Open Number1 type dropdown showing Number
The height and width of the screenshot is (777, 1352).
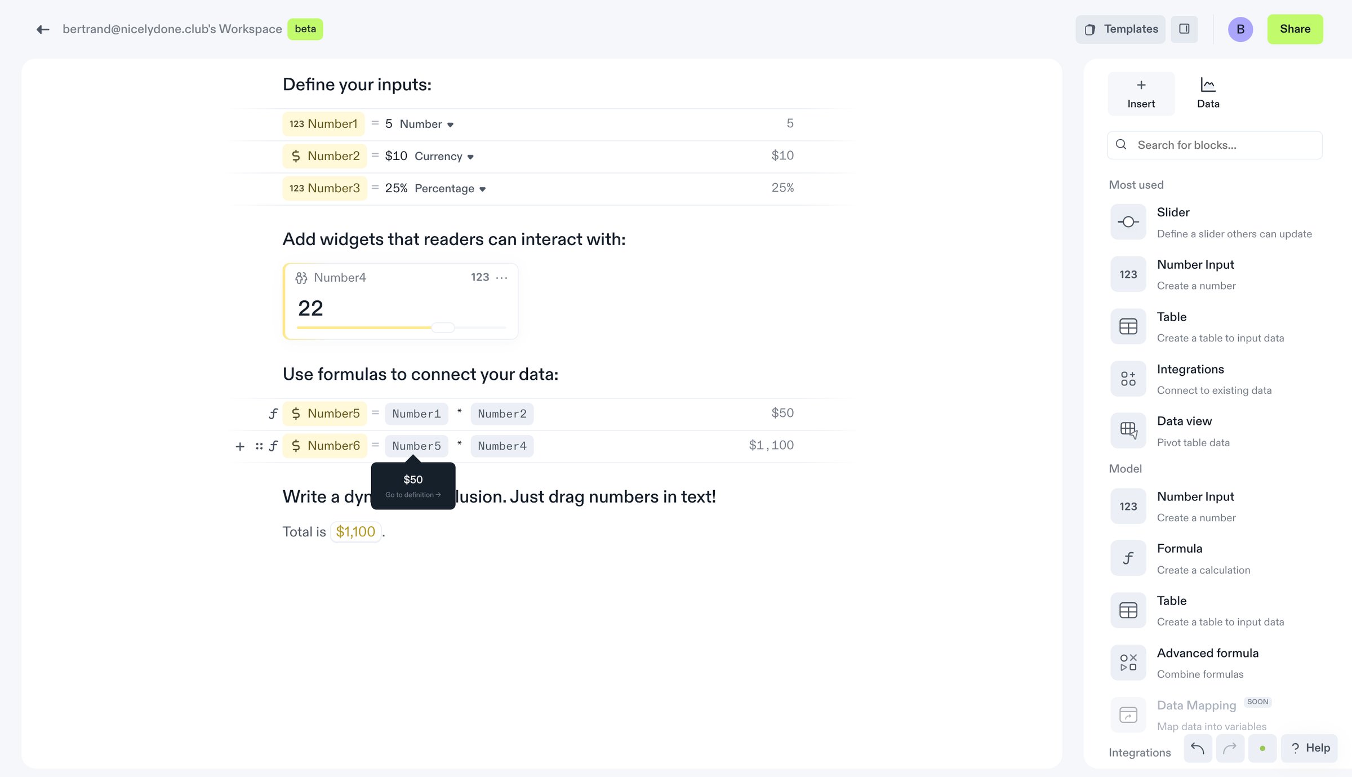426,124
